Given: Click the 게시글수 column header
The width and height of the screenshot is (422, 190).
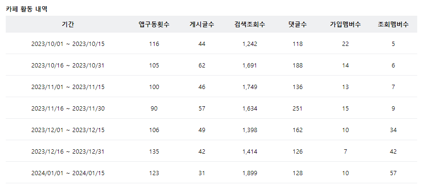Looking at the screenshot, I should click(202, 24).
